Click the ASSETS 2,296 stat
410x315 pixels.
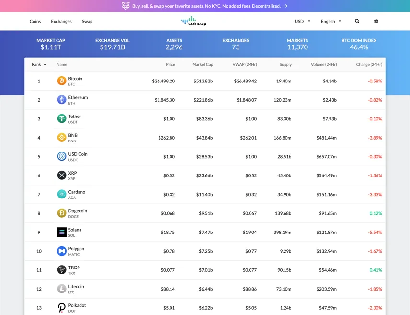coord(174,44)
